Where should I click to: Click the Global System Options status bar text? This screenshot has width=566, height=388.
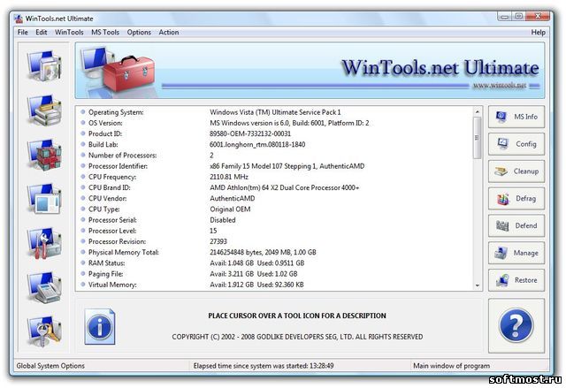coord(50,366)
